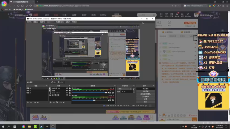This screenshot has width=230, height=129.
Task: Click Stop Streaming button in OBS controls
Action: point(145,89)
